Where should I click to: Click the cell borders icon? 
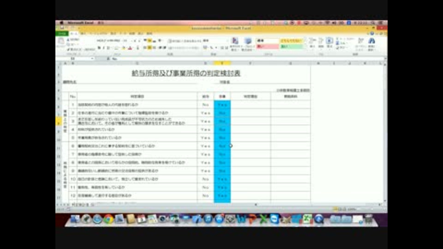pyautogui.click(x=116, y=47)
